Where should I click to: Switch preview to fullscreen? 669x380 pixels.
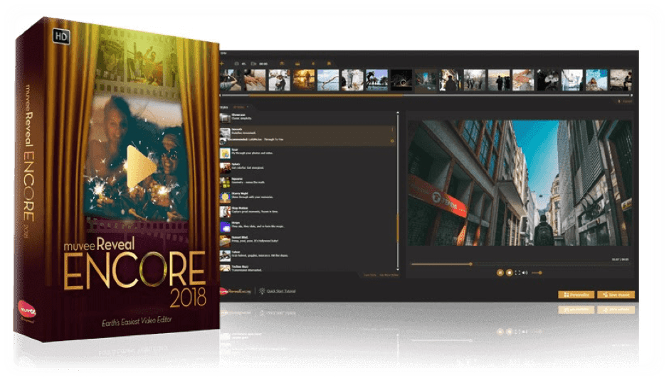point(517,273)
